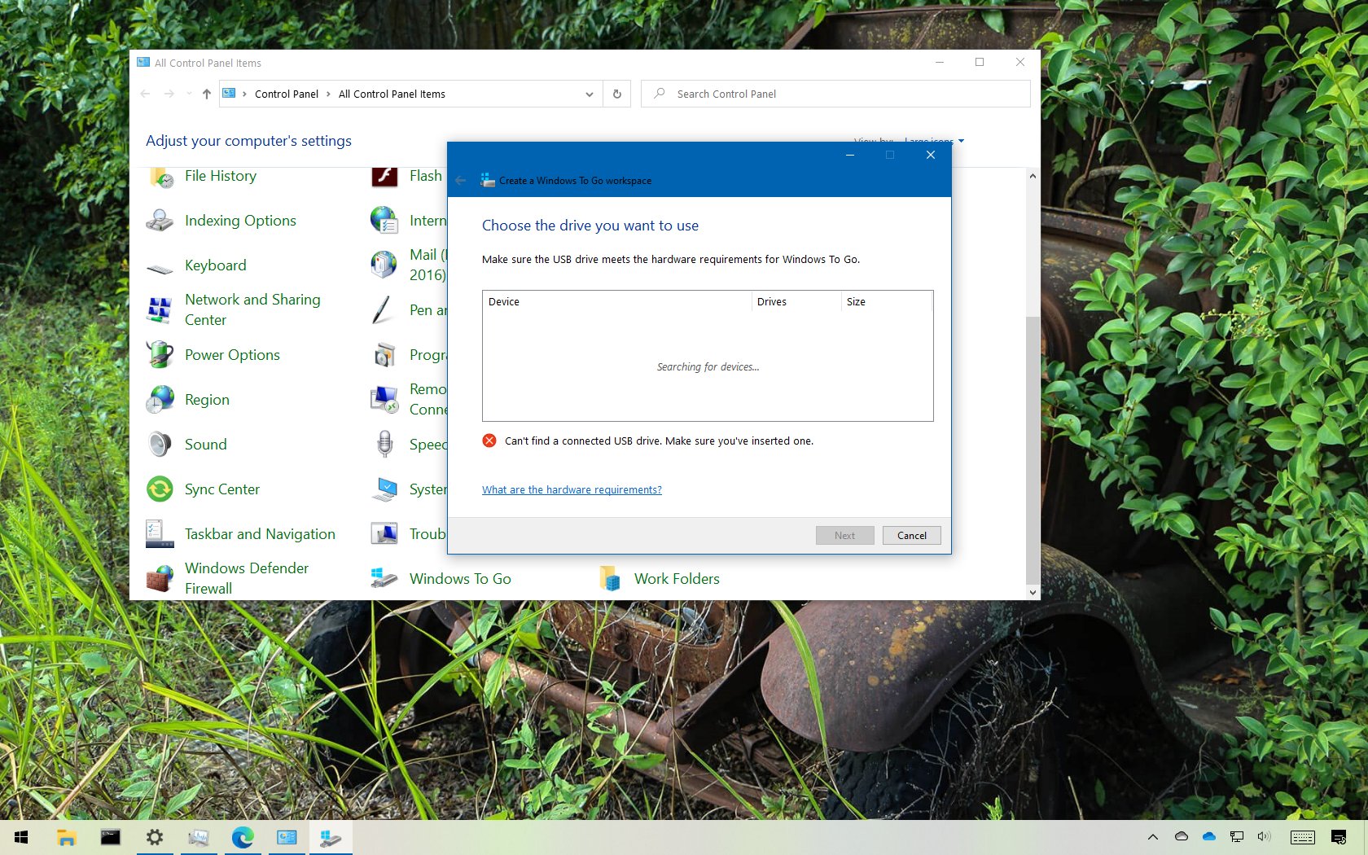Image resolution: width=1368 pixels, height=855 pixels.
Task: Open Network and Sharing Center
Action: point(252,309)
